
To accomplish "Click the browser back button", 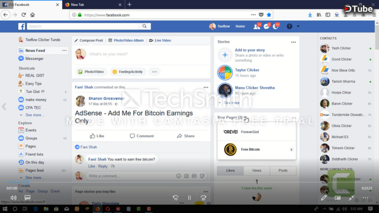I will pyautogui.click(x=5, y=15).
